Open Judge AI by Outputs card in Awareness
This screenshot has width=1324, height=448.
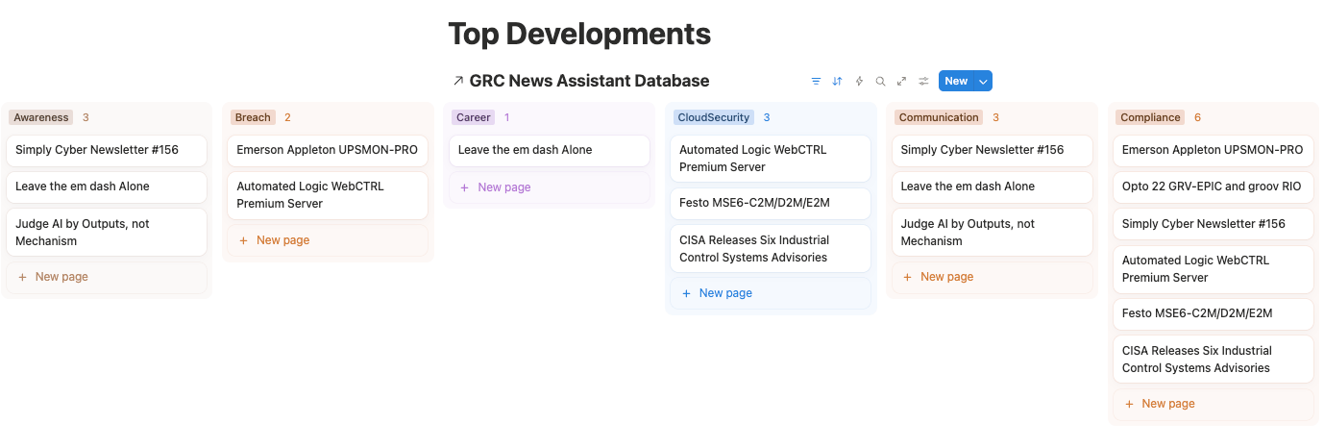click(107, 233)
